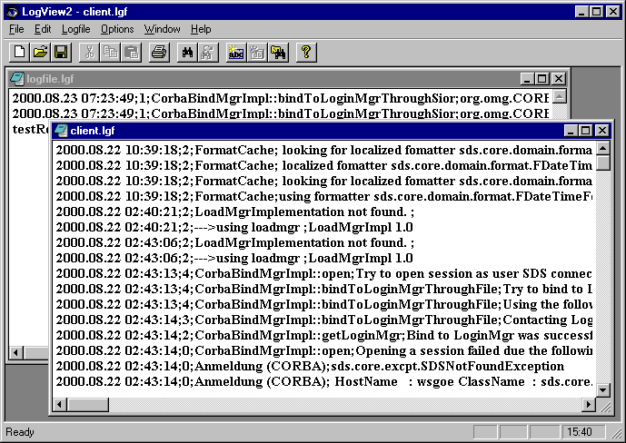Open a logfile with the folder icon
Screen dimensions: 626x443
point(40,53)
